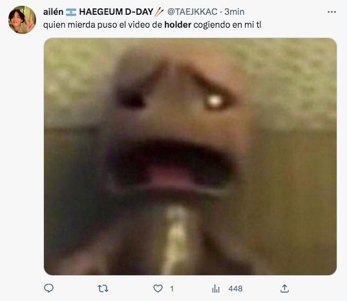This screenshot has height=301, width=347.
Task: Click the HAEGEUM D-DAY part of name
Action: [116, 12]
